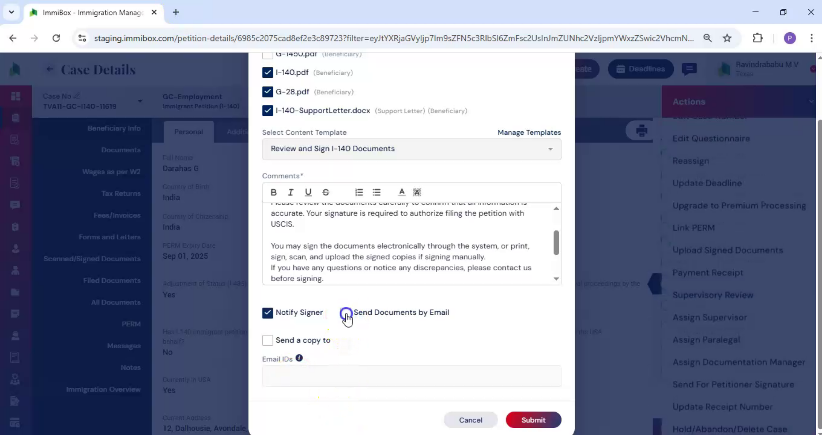
Task: Click the back arrow beside Case Details
Action: pyautogui.click(x=50, y=70)
